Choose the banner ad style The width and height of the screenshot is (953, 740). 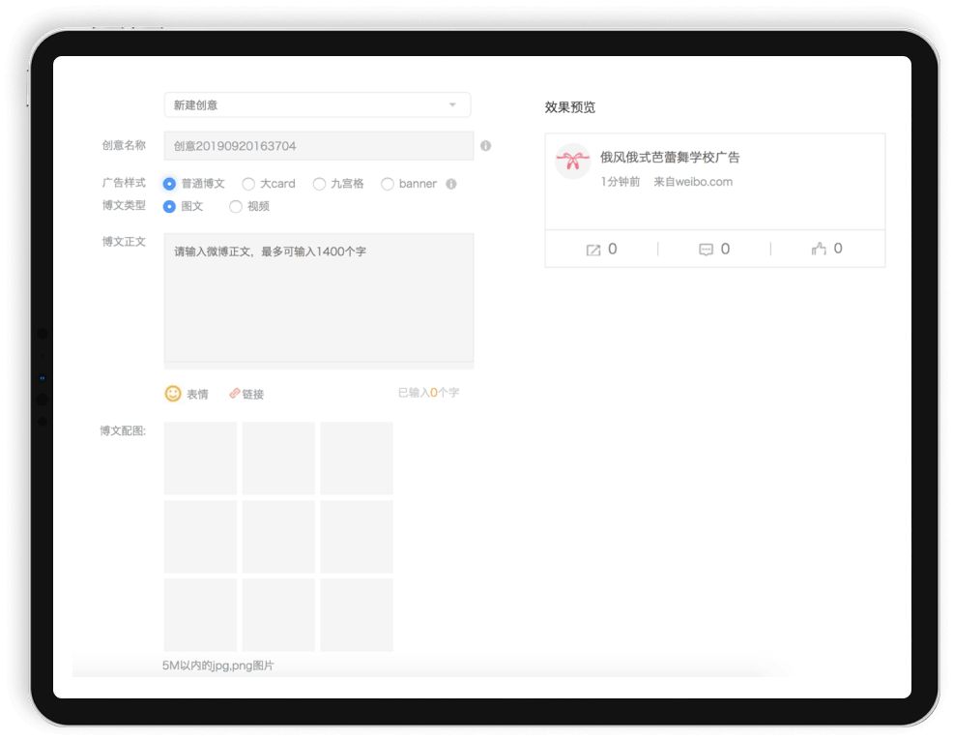tap(388, 184)
